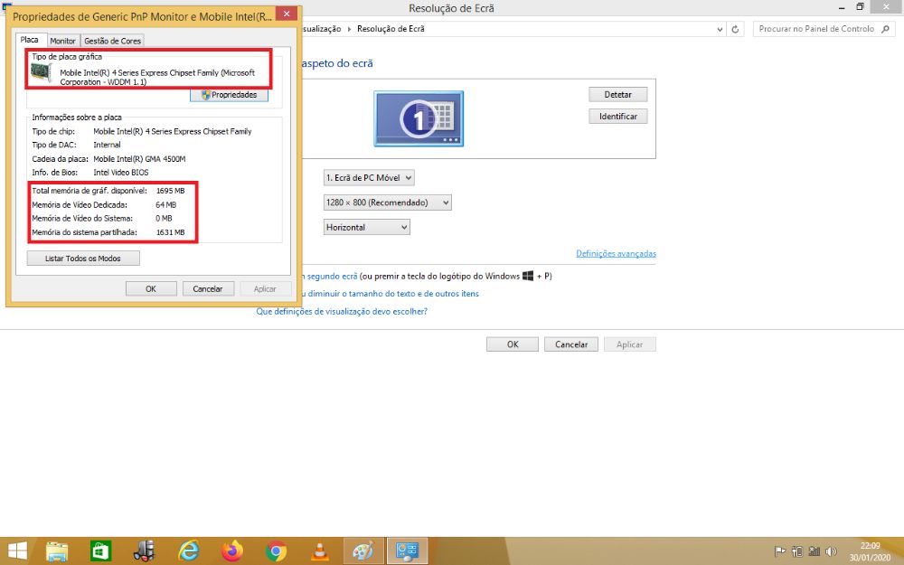The width and height of the screenshot is (904, 565).
Task: Click the Detetar button
Action: (x=618, y=95)
